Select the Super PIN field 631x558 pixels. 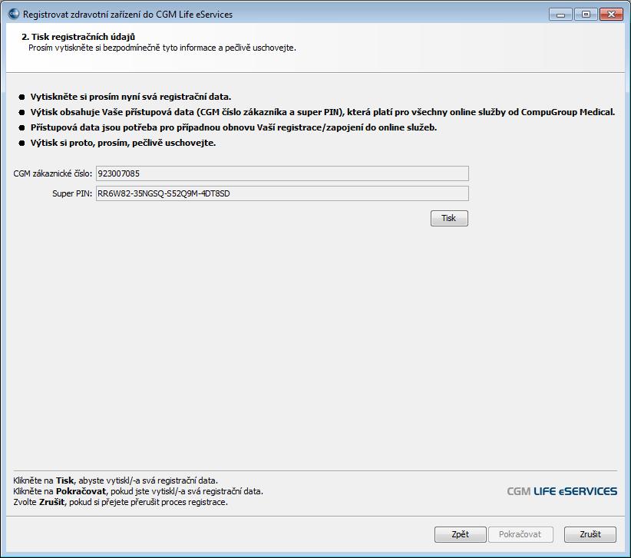[x=282, y=193]
